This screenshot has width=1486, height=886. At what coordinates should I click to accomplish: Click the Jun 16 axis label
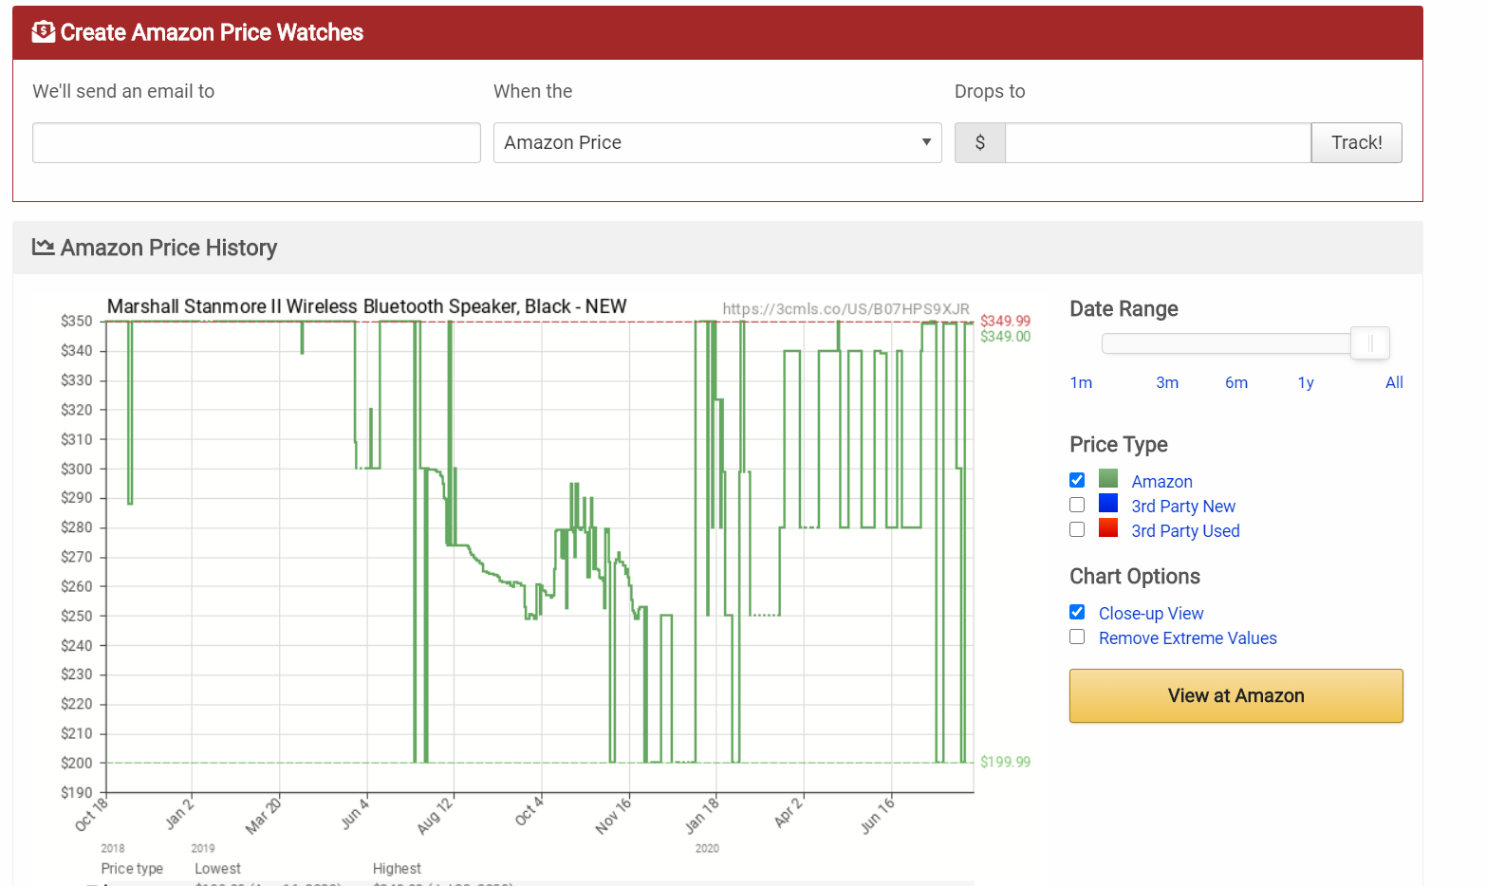[878, 816]
